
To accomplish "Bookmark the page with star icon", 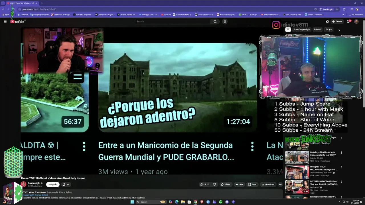I will pos(337,9).
